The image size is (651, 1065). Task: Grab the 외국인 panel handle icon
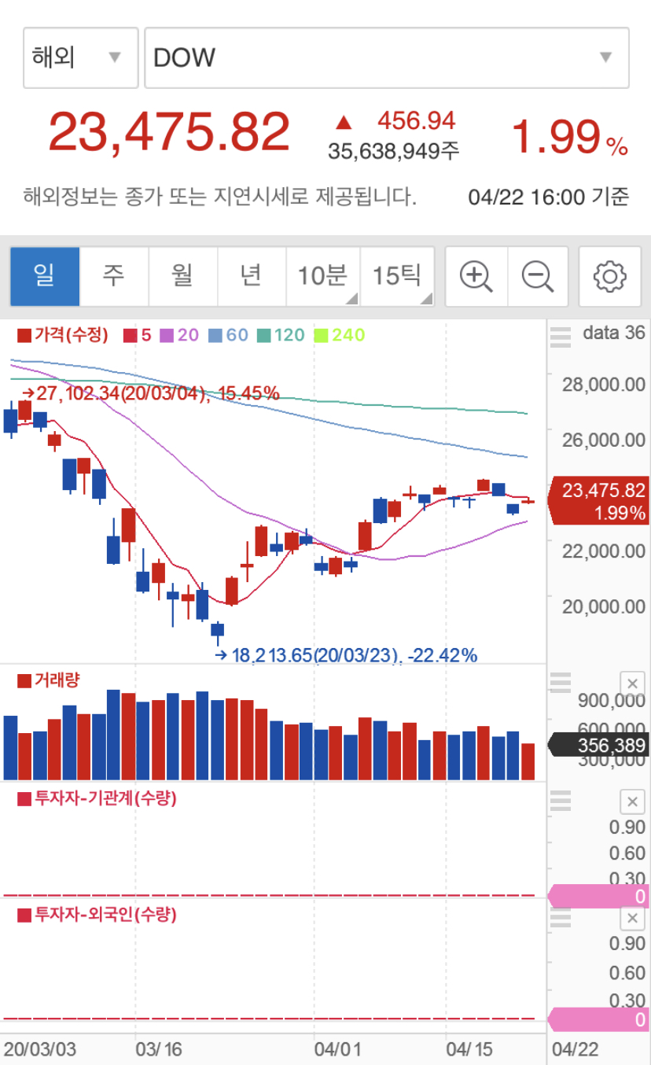coord(561,918)
